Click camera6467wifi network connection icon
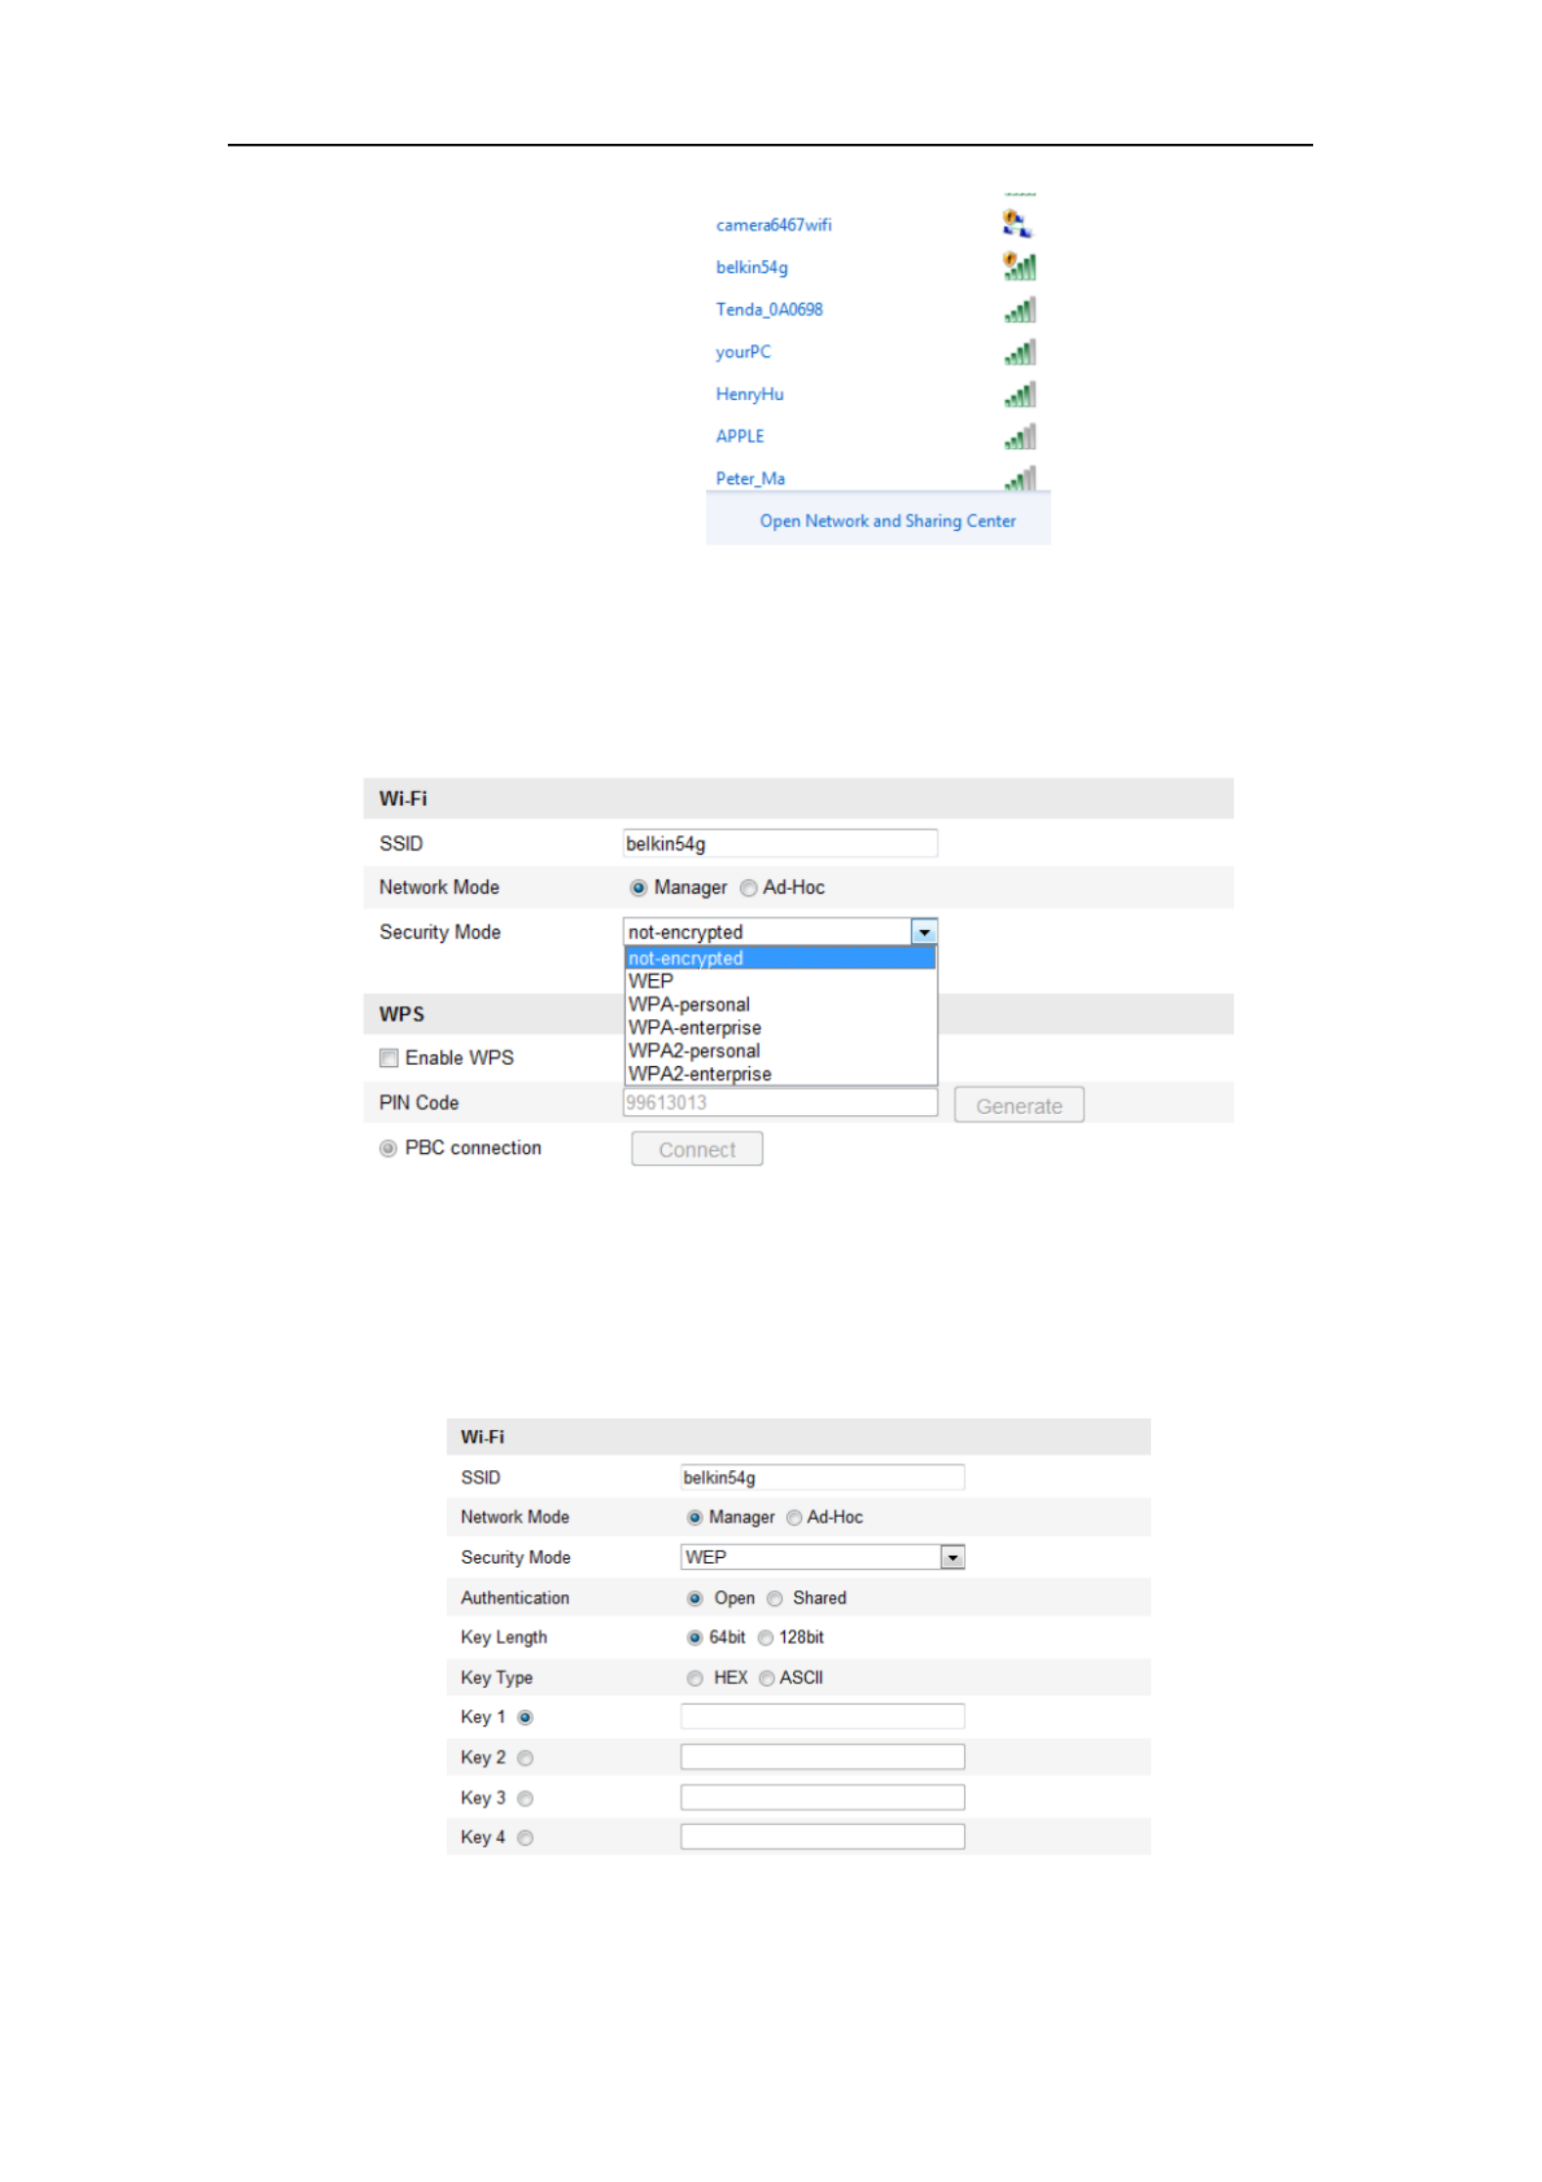Image resolution: width=1542 pixels, height=2182 pixels. point(1017,224)
